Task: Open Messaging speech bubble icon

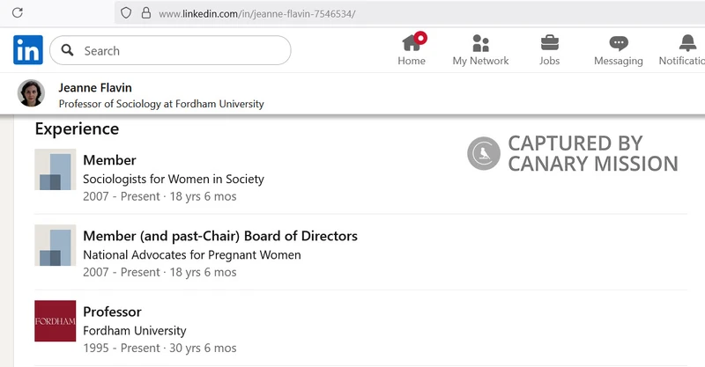Action: click(619, 43)
